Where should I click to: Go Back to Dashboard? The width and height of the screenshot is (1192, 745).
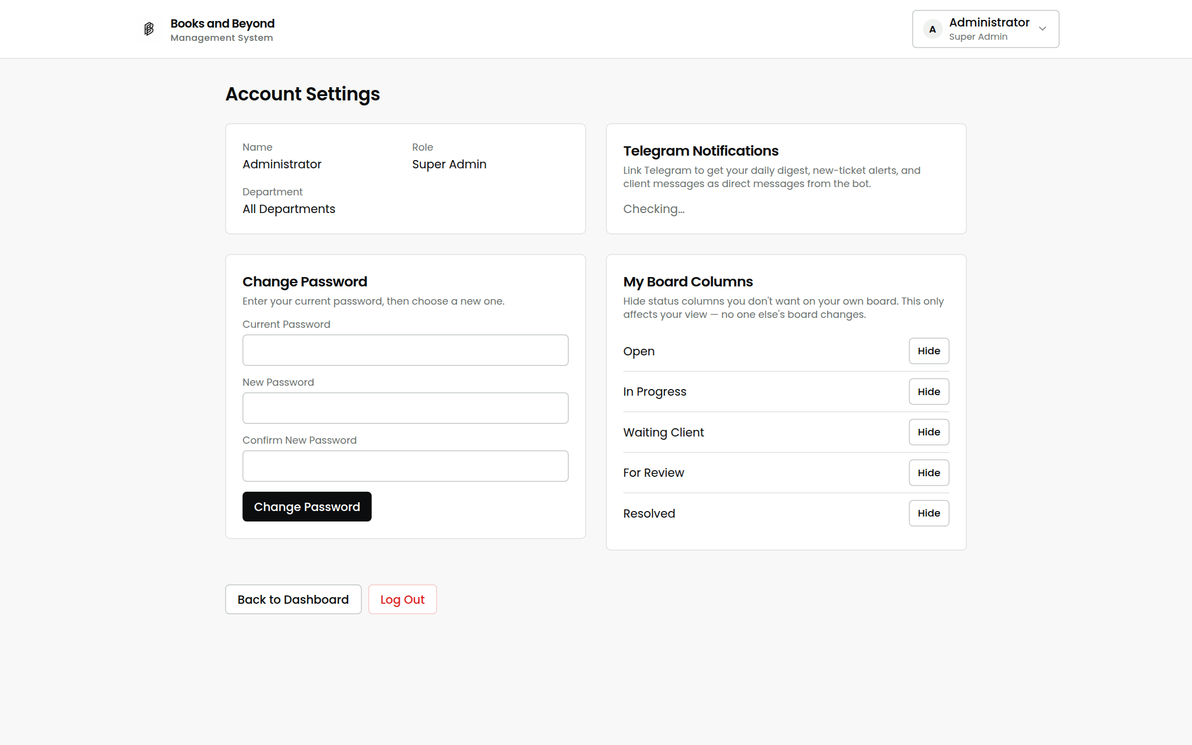coord(293,599)
